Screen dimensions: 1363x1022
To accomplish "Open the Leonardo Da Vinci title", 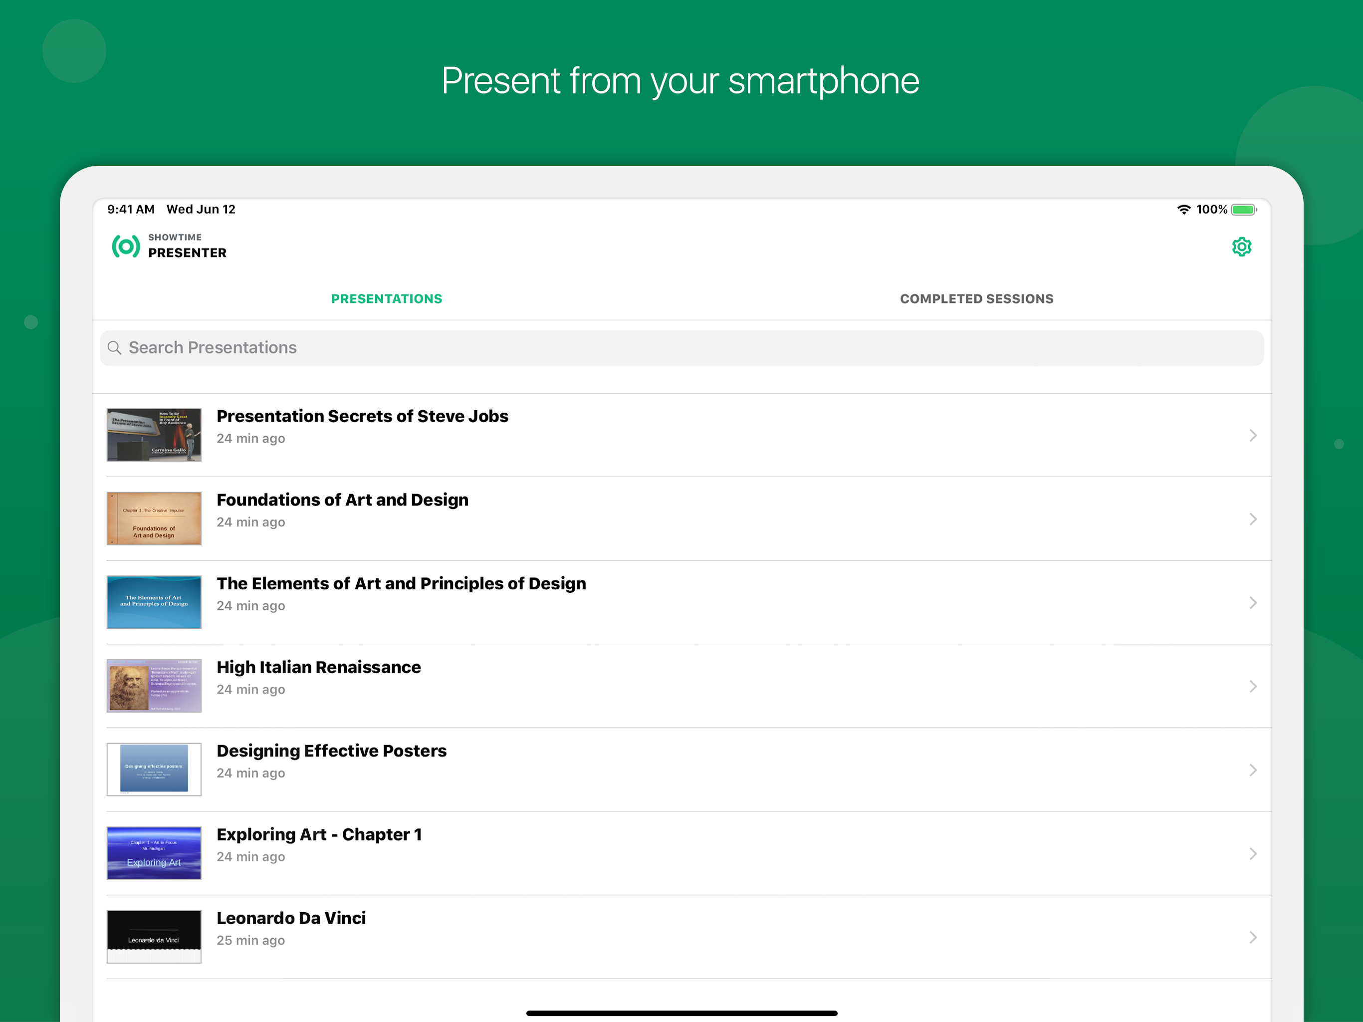I will point(291,918).
